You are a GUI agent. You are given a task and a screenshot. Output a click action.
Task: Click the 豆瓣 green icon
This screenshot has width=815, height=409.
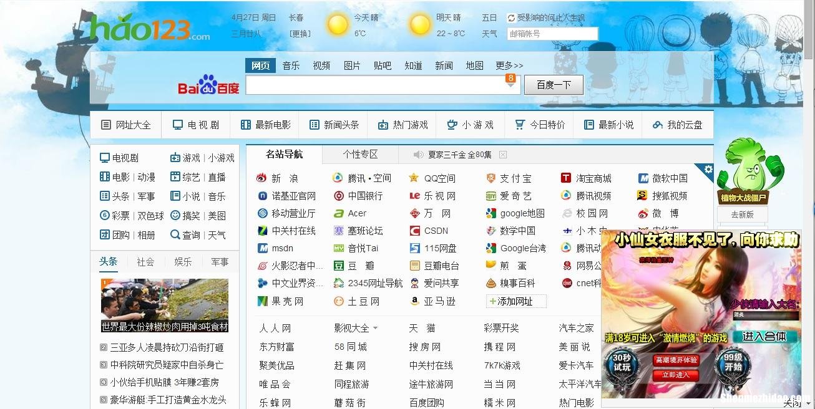[x=338, y=266]
